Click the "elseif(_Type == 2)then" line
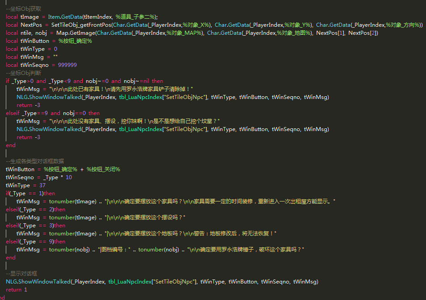Image resolution: width=426 pixels, height=300 pixels. (x=35, y=210)
